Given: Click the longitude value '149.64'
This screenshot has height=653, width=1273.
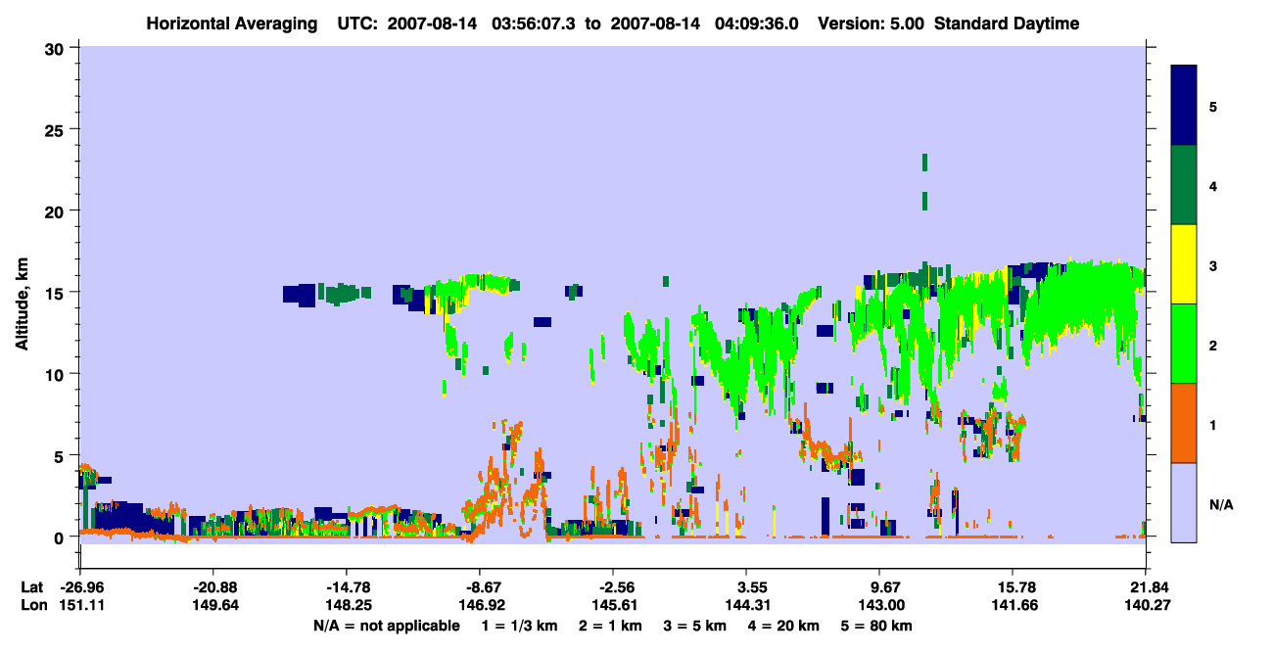Looking at the screenshot, I should pyautogui.click(x=213, y=605).
